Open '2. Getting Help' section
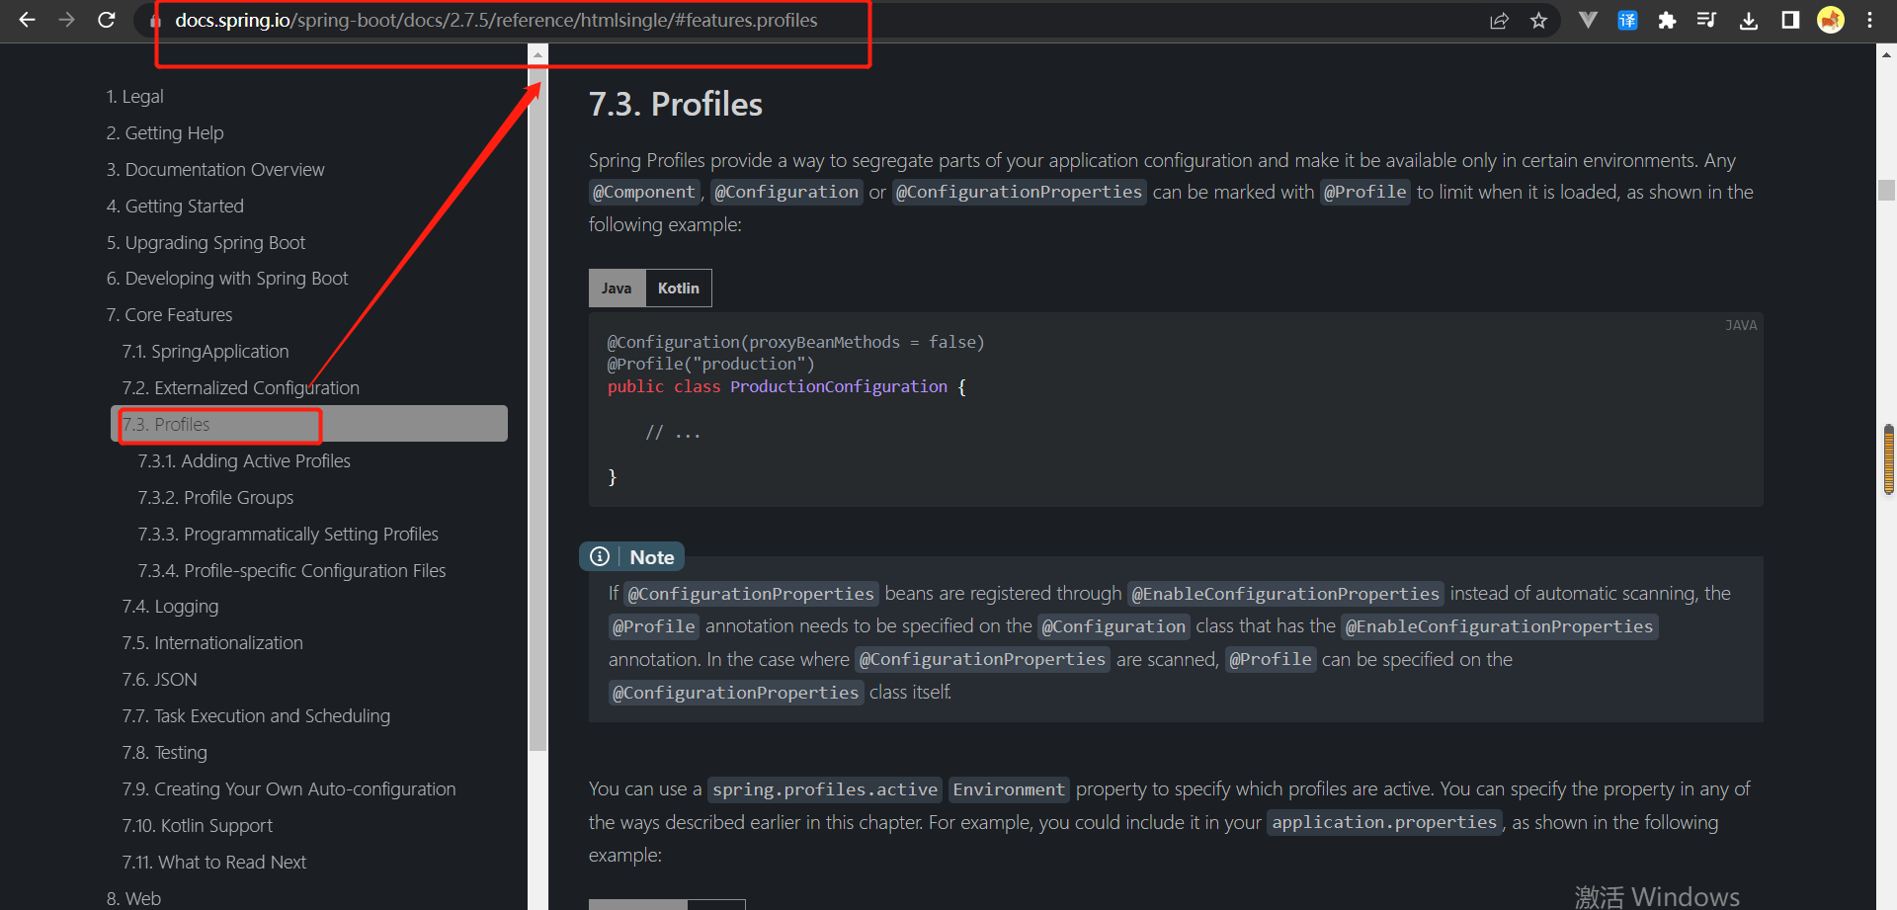 click(165, 132)
